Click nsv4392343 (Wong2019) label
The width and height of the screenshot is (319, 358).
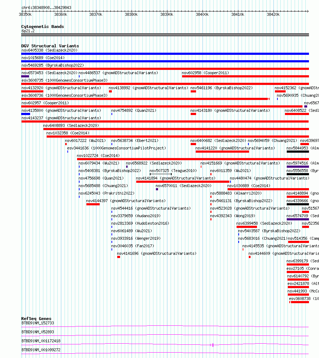pyautogui.click(x=233, y=216)
